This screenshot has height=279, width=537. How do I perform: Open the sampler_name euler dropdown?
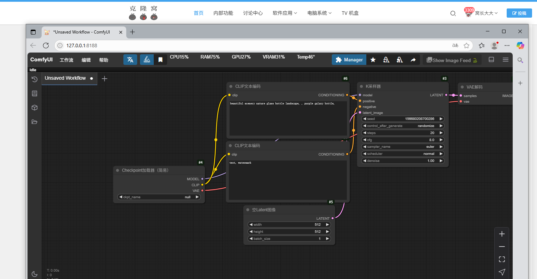pyautogui.click(x=403, y=147)
